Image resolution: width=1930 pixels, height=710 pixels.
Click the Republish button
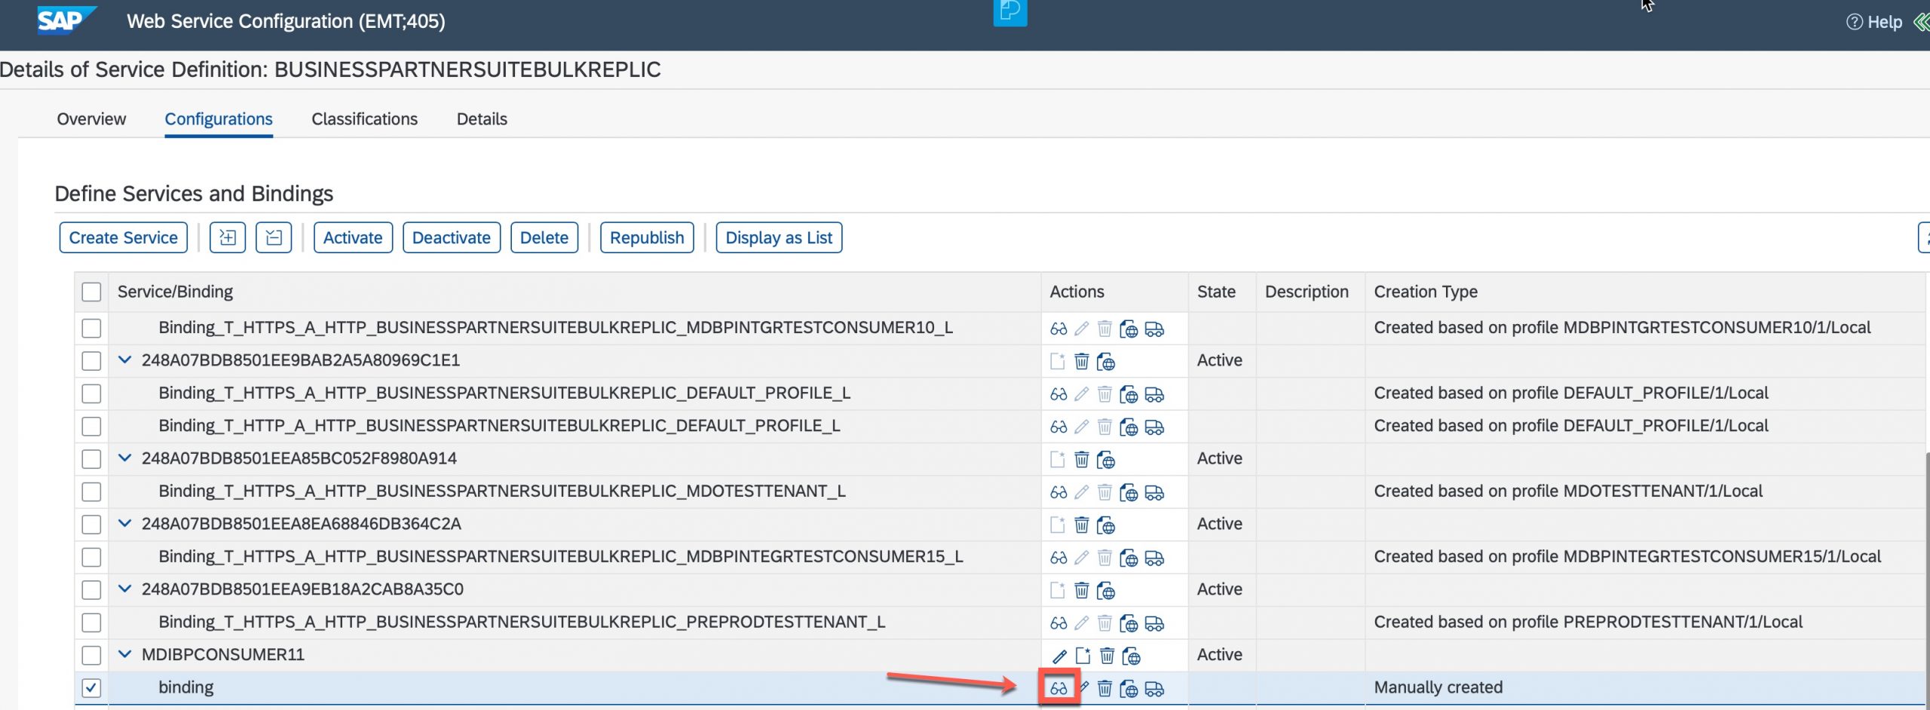646,237
